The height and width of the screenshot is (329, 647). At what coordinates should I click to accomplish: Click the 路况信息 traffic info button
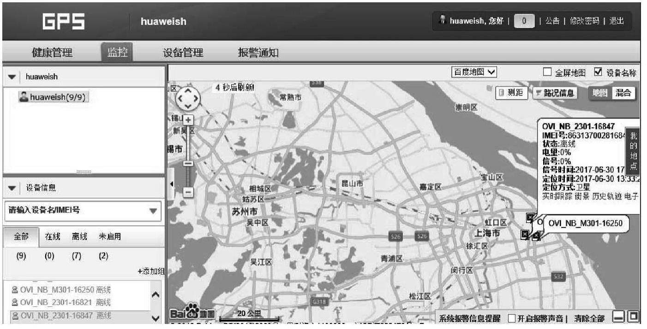pos(555,93)
